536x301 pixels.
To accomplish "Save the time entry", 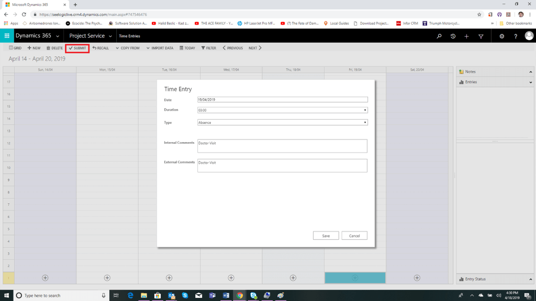I will [x=326, y=236].
